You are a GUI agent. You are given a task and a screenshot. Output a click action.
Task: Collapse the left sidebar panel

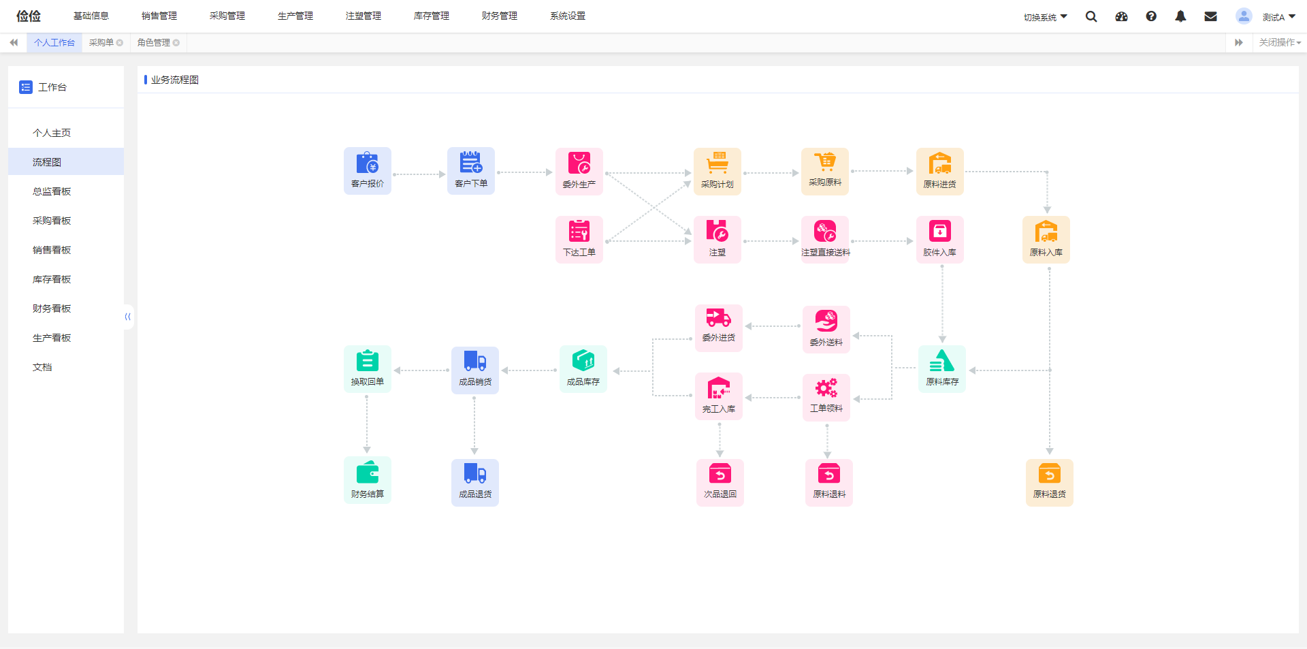128,317
